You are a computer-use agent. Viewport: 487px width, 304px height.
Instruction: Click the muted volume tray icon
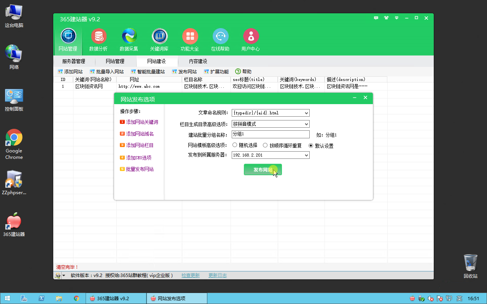point(430,298)
